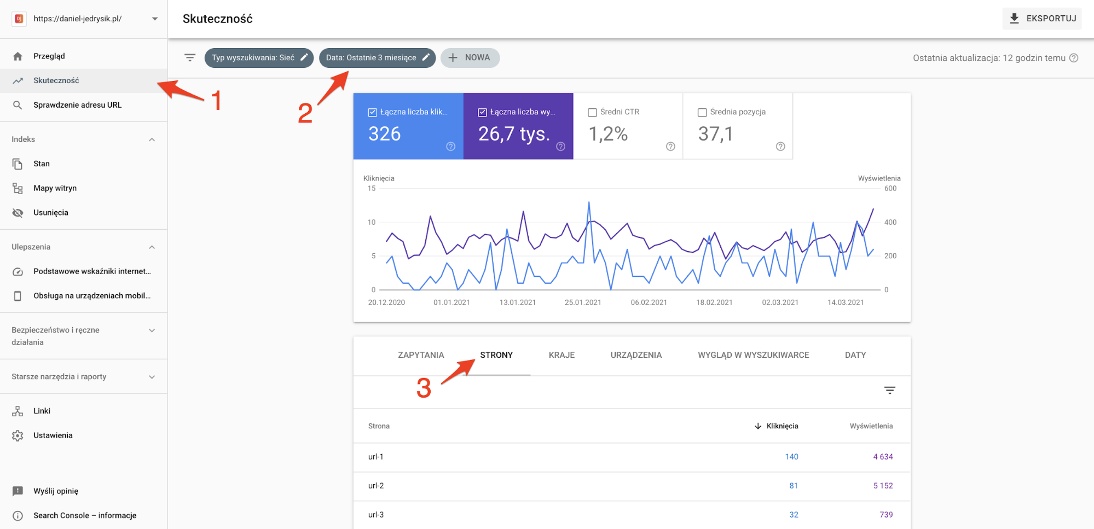Click the magnifier icon for Sprawdzenie adresu URL

pos(18,105)
